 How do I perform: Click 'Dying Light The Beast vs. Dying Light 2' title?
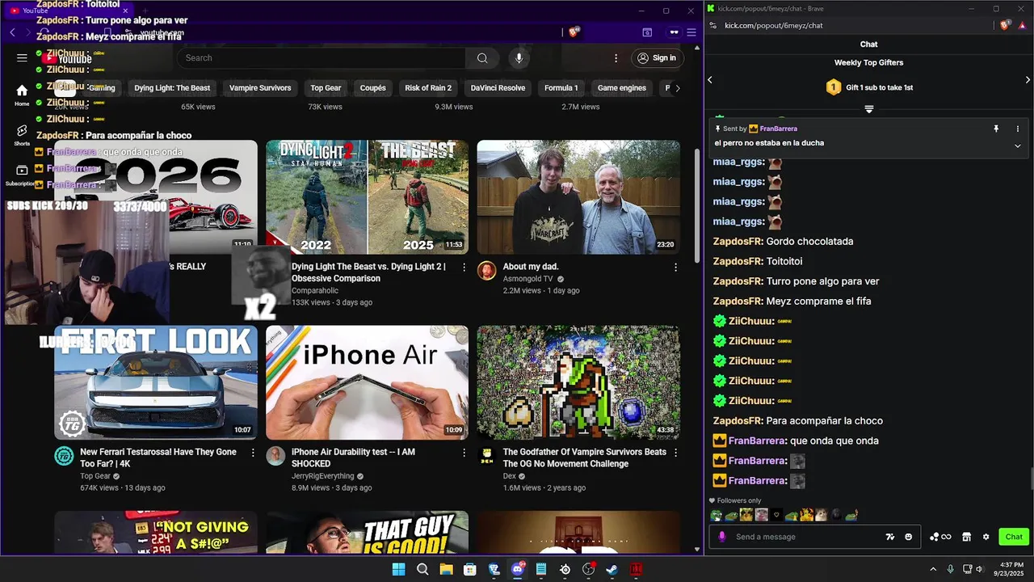[x=368, y=272]
